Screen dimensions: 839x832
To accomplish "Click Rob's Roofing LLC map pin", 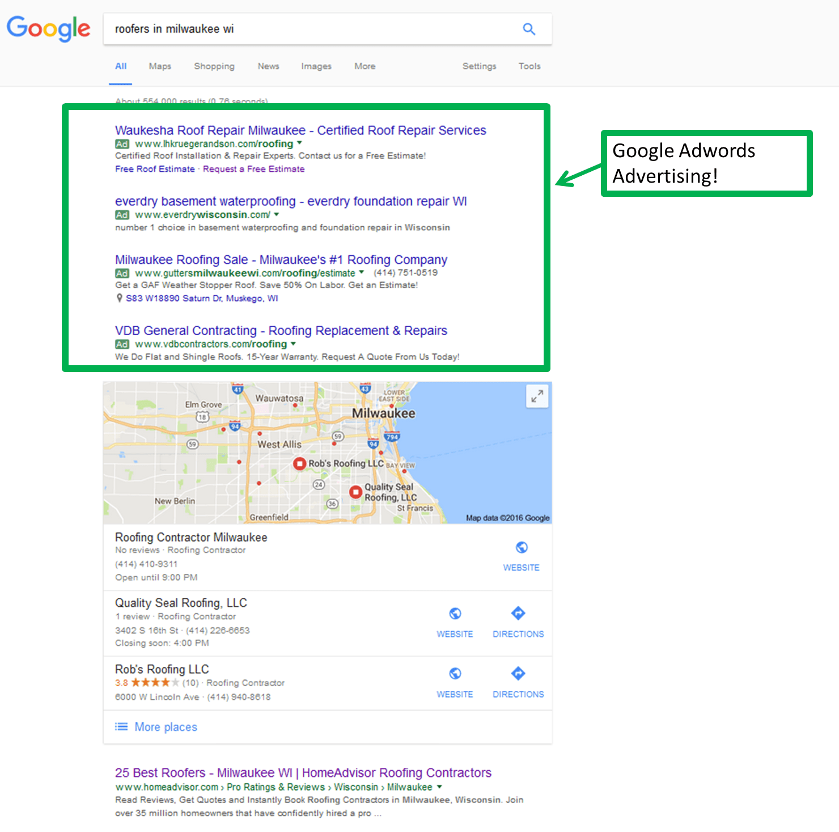I will (299, 463).
